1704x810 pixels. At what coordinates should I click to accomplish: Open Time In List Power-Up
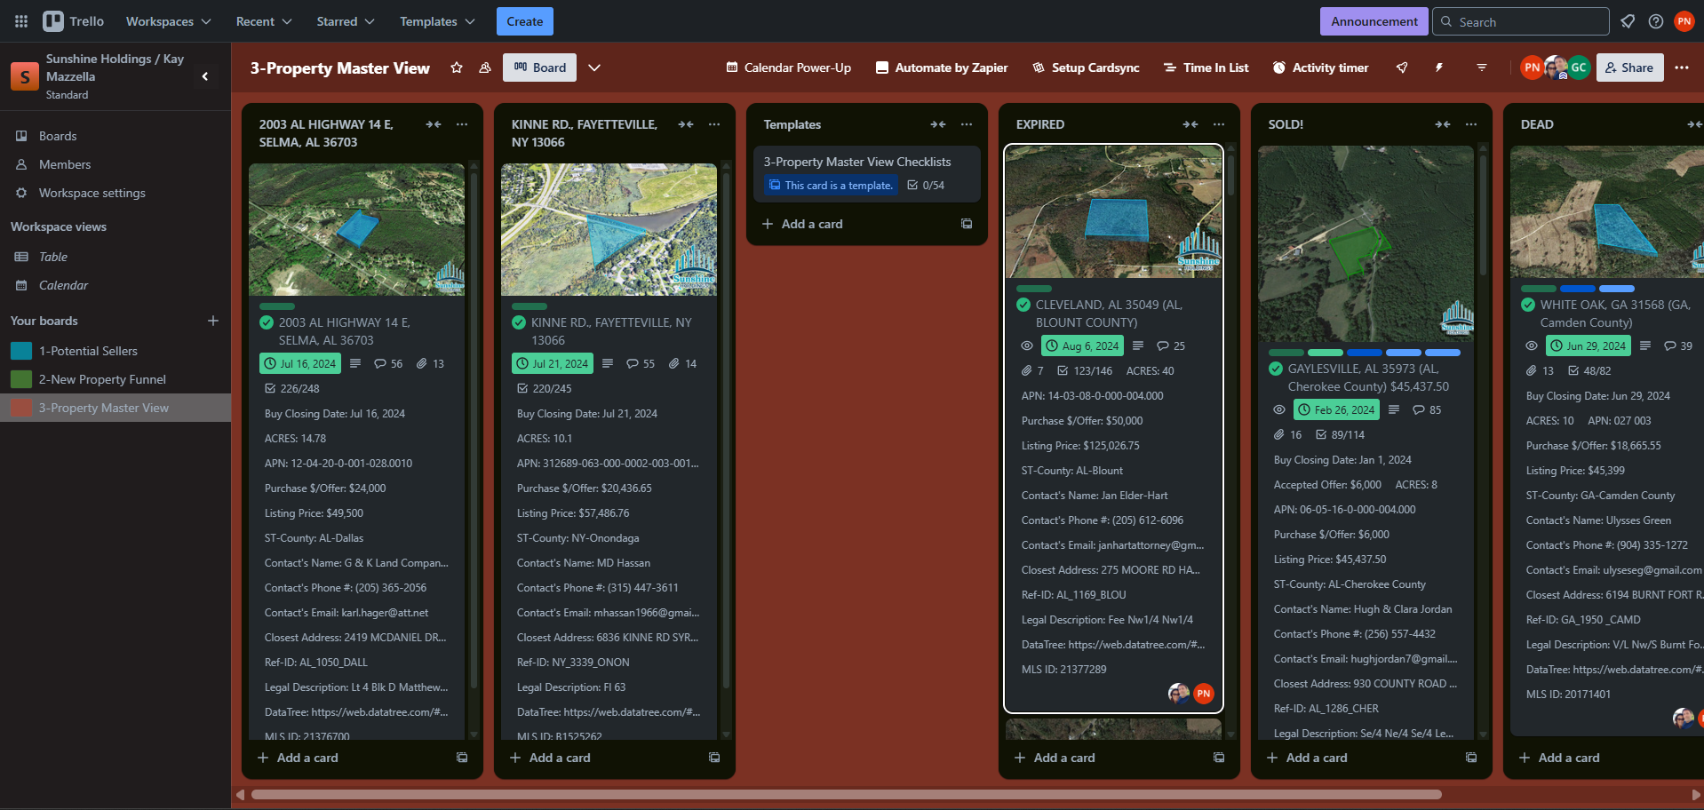pos(1206,67)
